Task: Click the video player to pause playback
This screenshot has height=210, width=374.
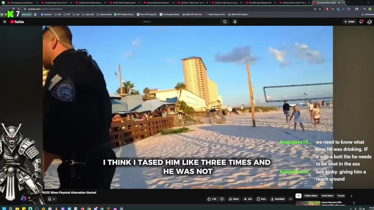Action: point(188,107)
